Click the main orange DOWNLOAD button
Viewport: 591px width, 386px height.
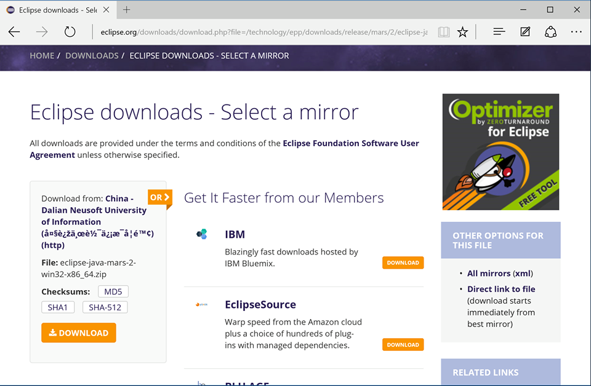[78, 333]
